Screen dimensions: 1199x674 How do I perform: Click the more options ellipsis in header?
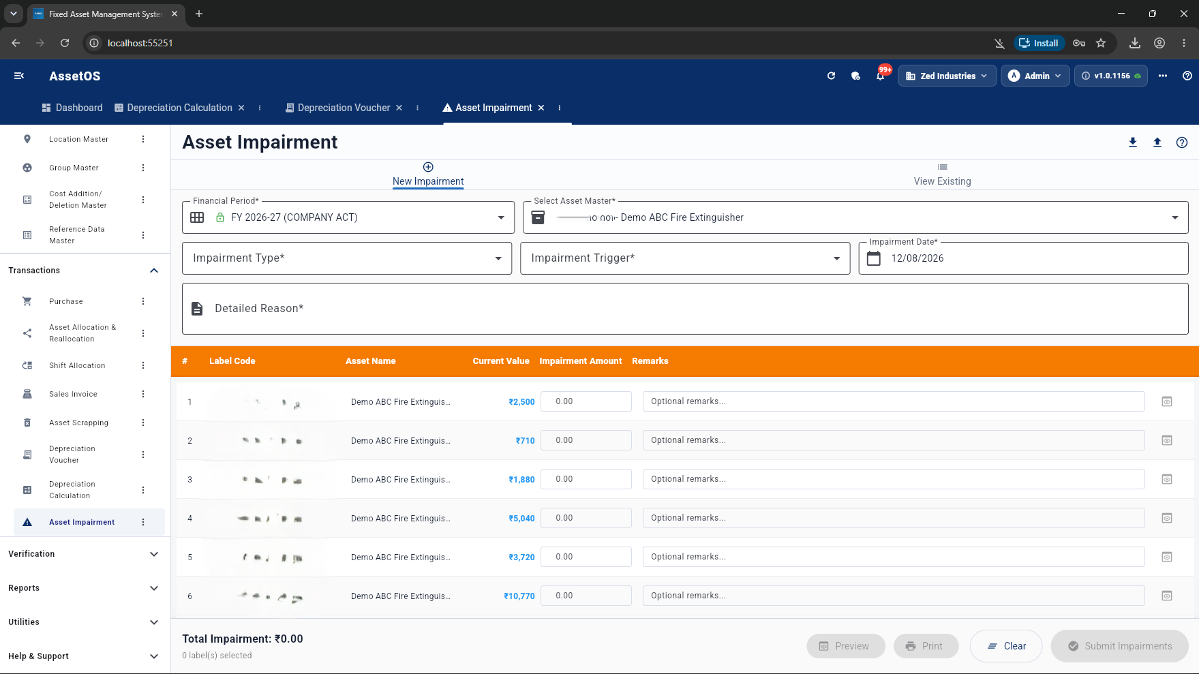pyautogui.click(x=1163, y=76)
